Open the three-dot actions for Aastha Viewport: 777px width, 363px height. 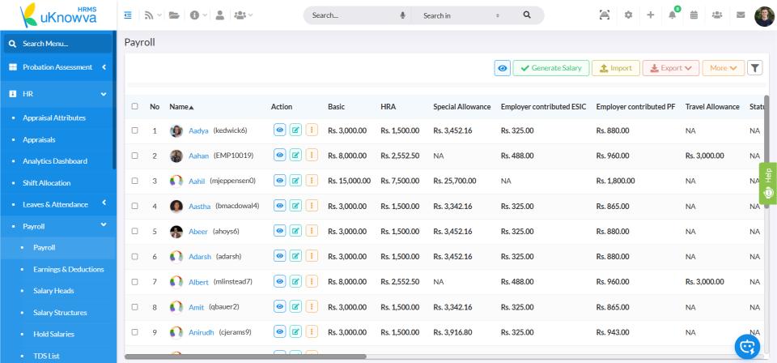point(311,206)
